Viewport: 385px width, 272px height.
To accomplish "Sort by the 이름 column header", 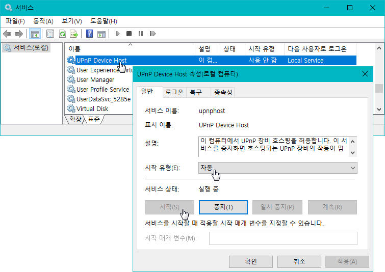I will (130, 49).
